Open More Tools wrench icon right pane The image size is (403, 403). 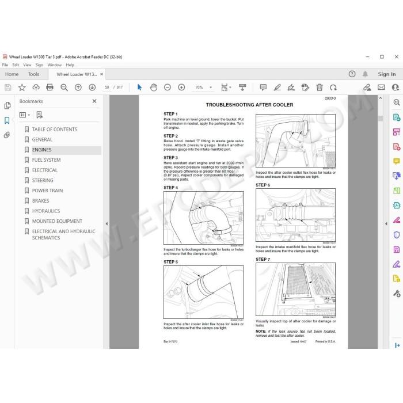pyautogui.click(x=397, y=293)
